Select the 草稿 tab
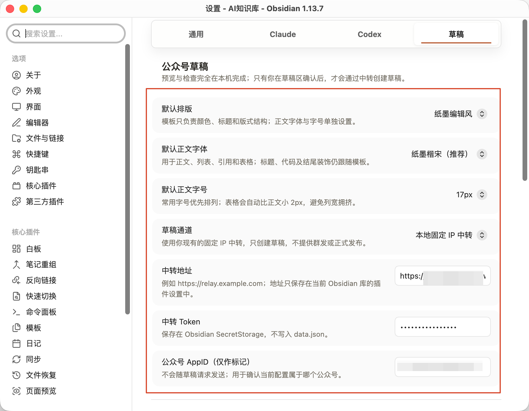Viewport: 529px width, 411px height. coord(456,34)
